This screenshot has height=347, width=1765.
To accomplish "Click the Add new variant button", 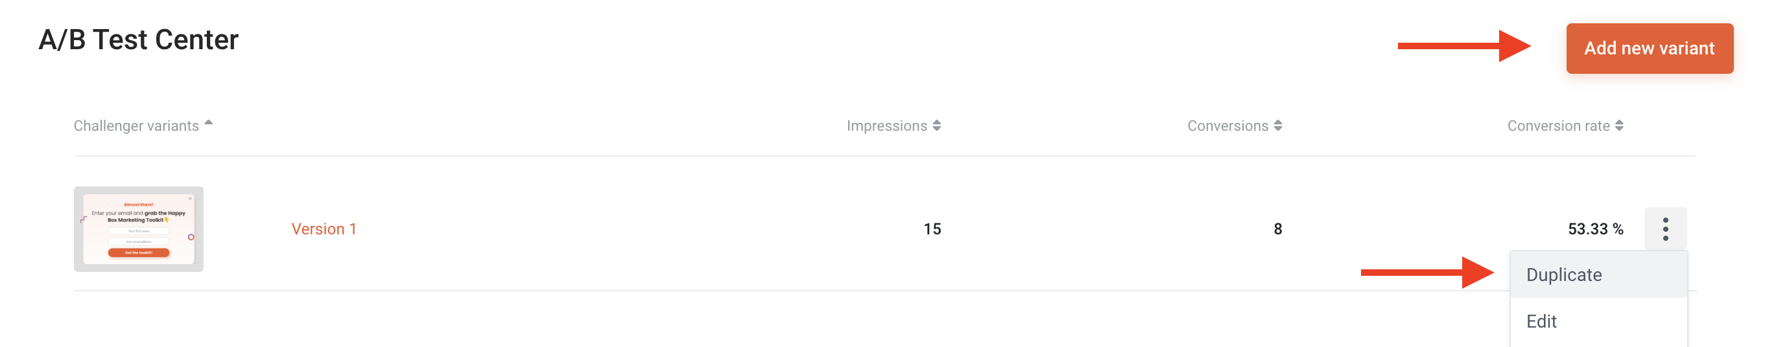I will pyautogui.click(x=1649, y=49).
